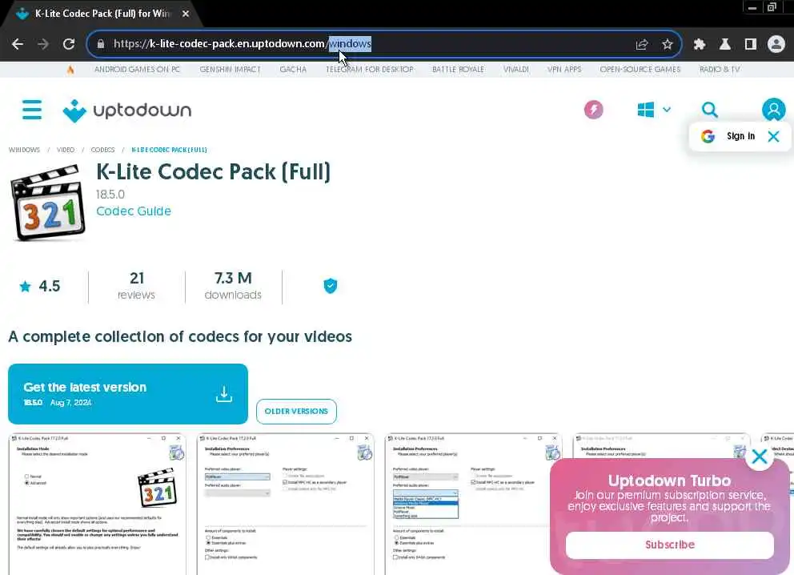
Task: Open the browser extensions puzzle icon
Action: (700, 44)
